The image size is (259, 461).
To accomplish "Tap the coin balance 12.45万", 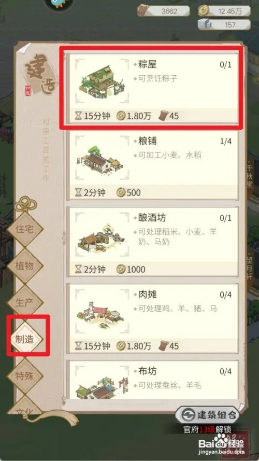I will click(224, 11).
